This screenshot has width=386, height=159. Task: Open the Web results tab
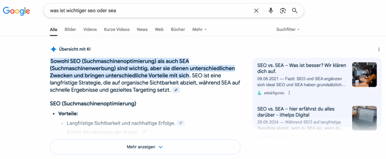point(159,29)
